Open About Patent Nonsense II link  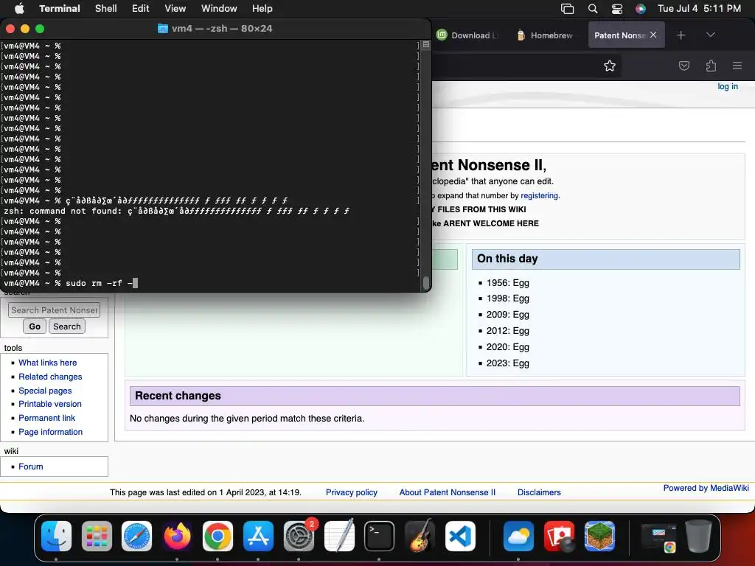448,492
